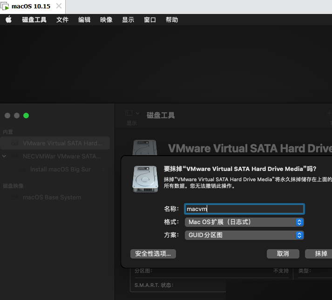Click the NECVMWar disk icon in sidebar
The height and width of the screenshot is (300, 332).
click(x=14, y=156)
